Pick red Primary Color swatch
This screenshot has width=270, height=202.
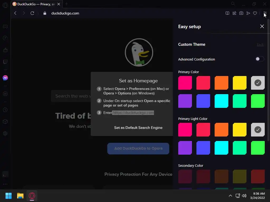click(203, 83)
